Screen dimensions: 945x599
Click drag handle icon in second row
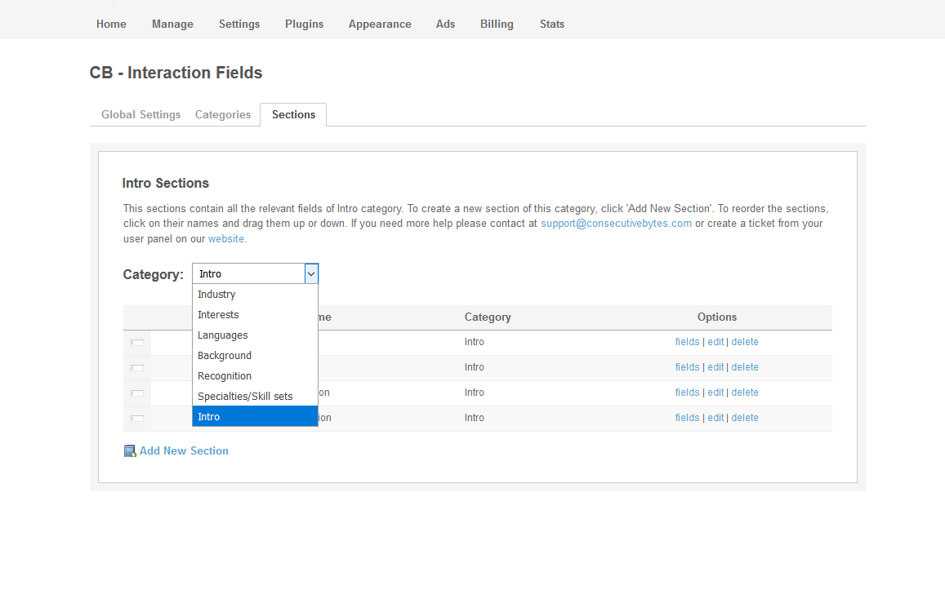coord(137,368)
